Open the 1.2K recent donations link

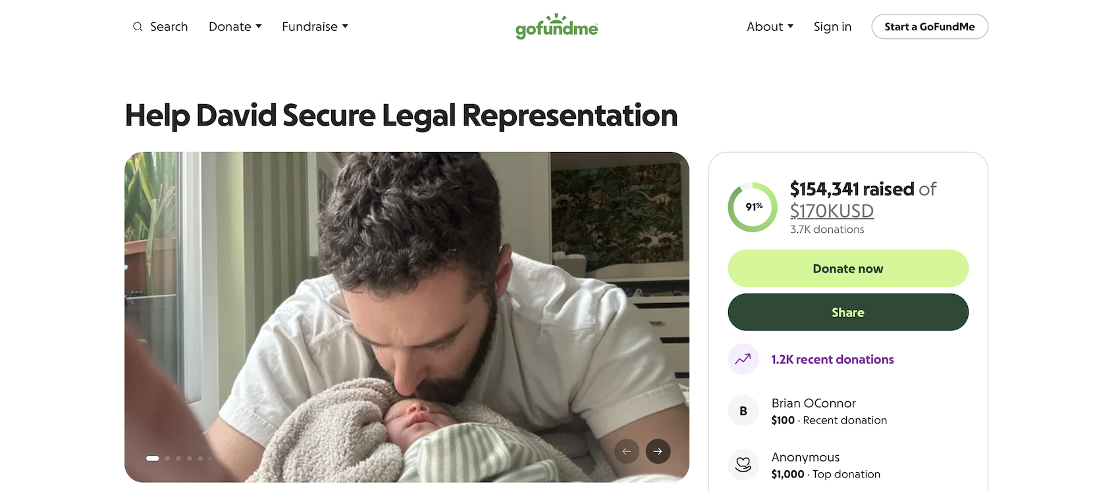click(x=832, y=360)
